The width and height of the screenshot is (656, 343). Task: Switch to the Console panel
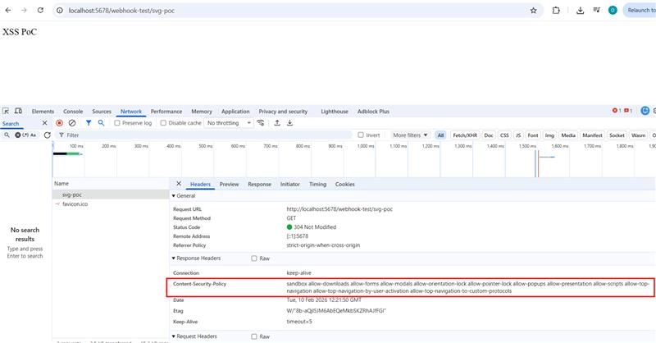pos(73,112)
